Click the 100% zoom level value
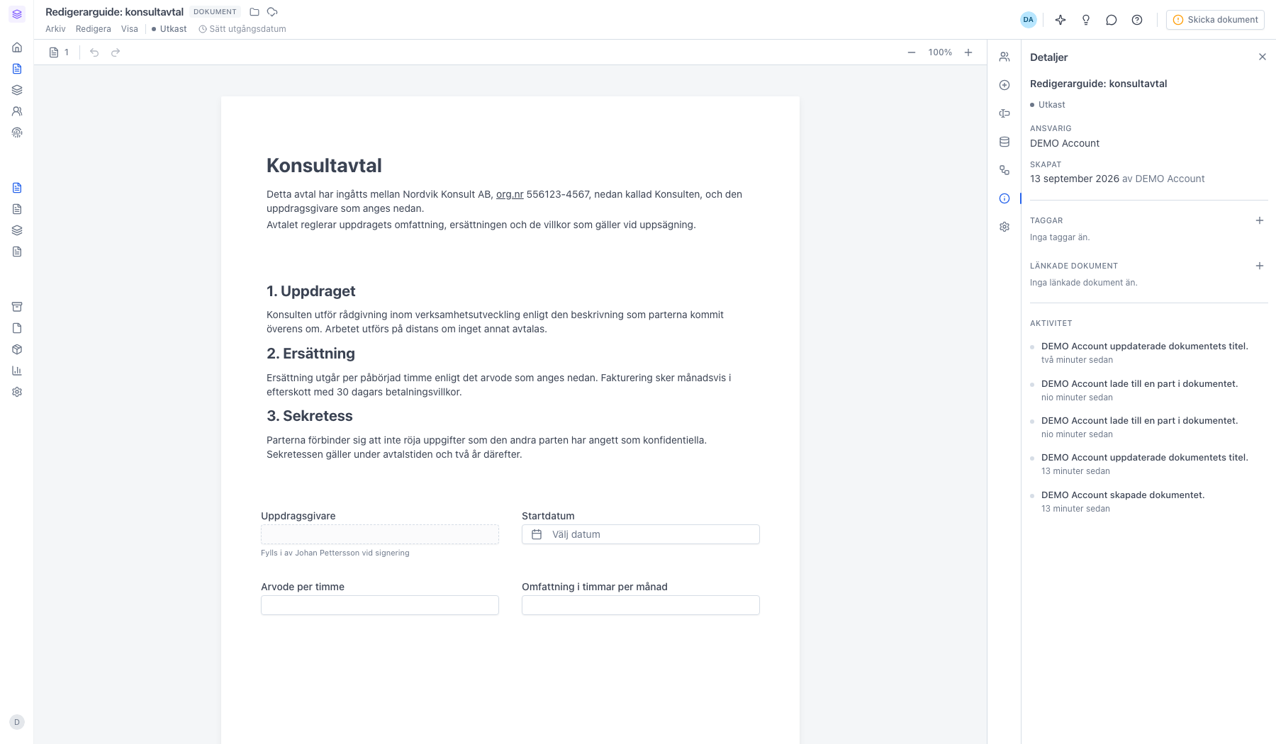The width and height of the screenshot is (1276, 744). (x=940, y=52)
